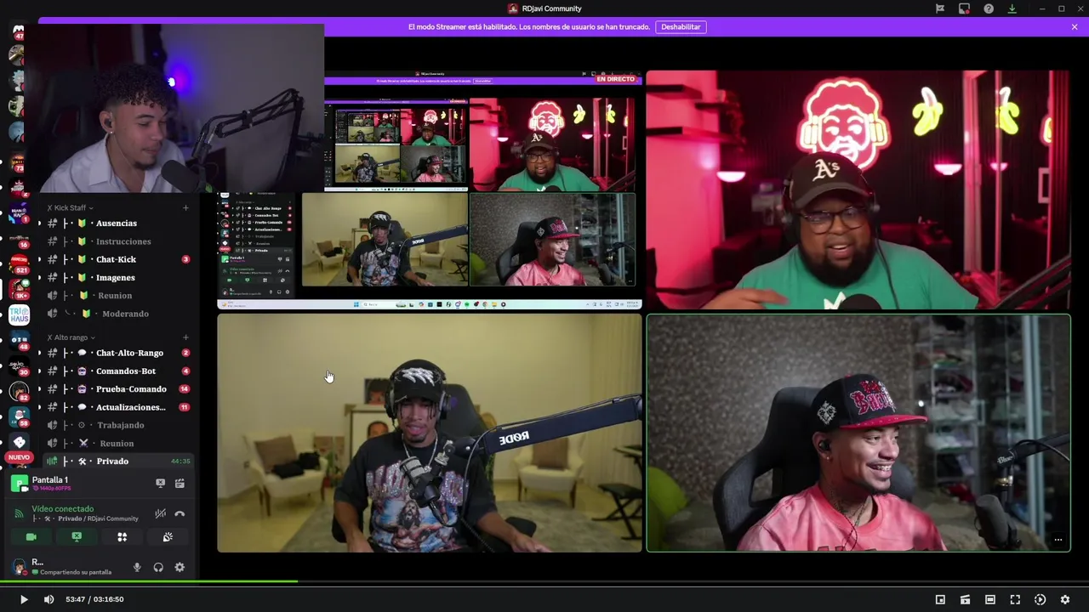Expand thread arrow beside Chat-Kick
The image size is (1089, 612).
pyautogui.click(x=38, y=259)
